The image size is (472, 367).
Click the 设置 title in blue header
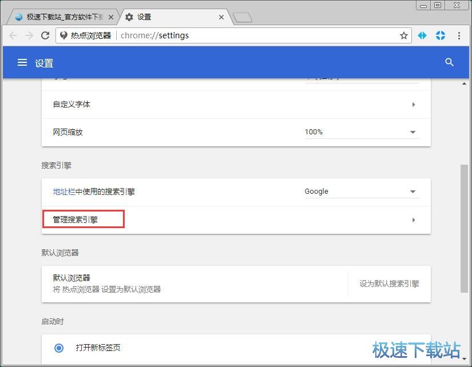point(44,63)
